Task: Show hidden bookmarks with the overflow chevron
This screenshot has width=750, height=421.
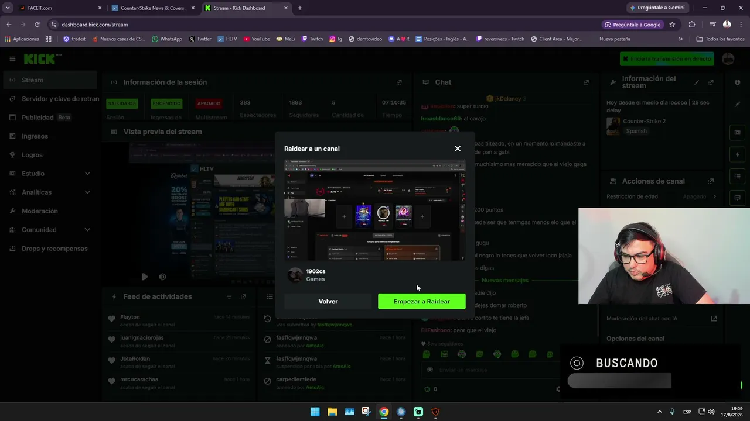Action: coord(680,39)
